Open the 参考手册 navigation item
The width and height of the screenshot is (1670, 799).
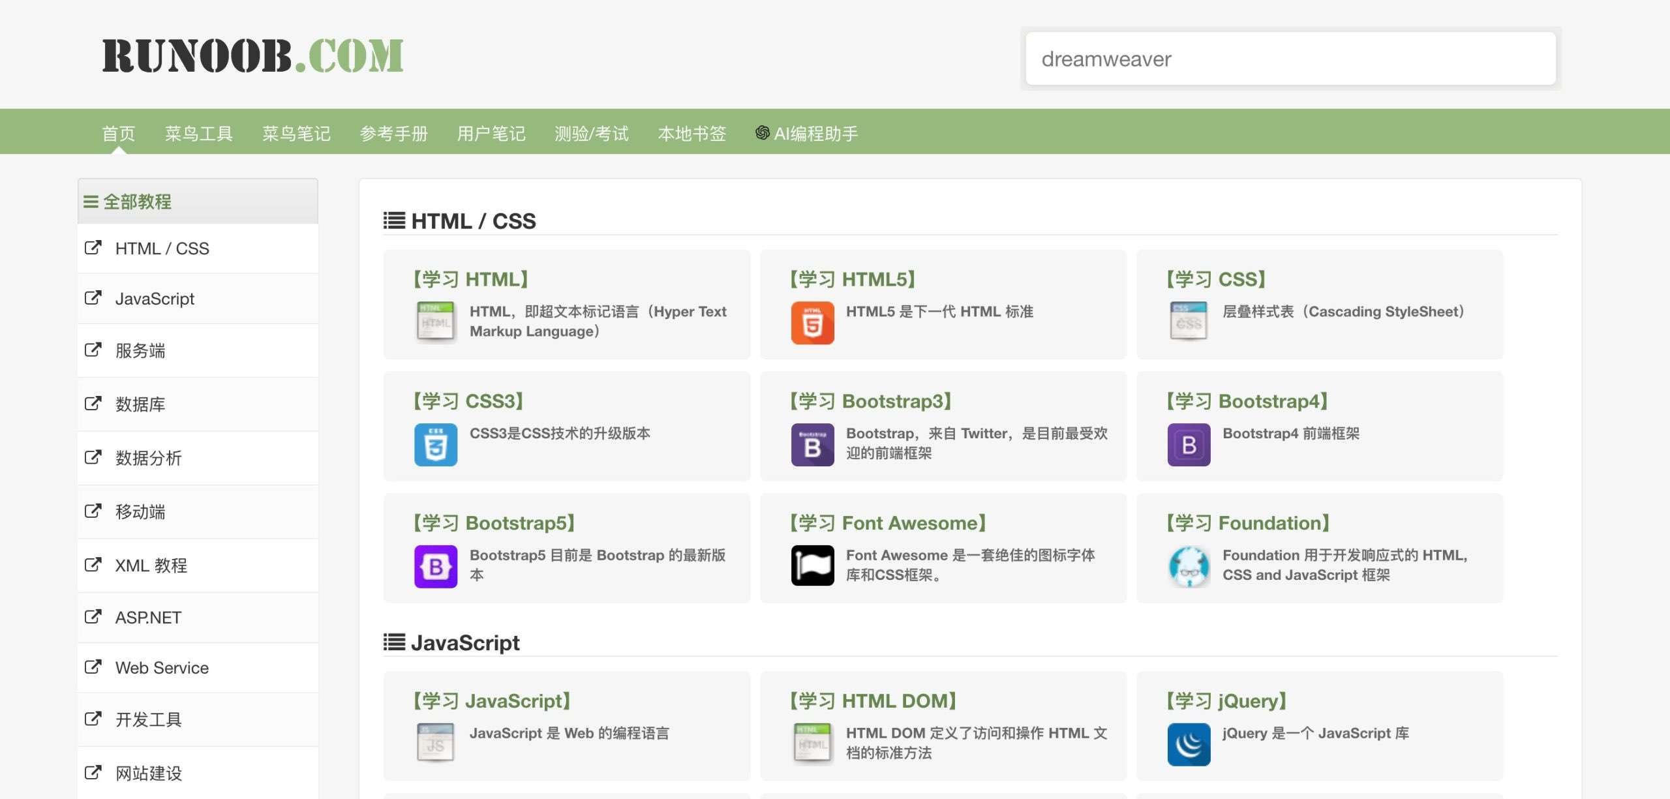pos(394,133)
